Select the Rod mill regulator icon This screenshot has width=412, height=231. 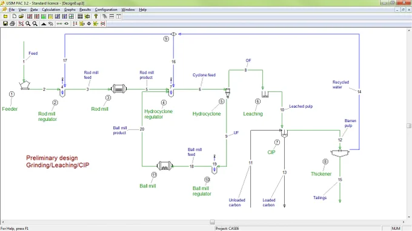click(x=62, y=93)
